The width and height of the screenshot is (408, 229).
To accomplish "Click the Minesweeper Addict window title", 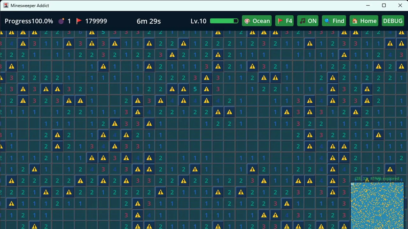I will 30,5.
